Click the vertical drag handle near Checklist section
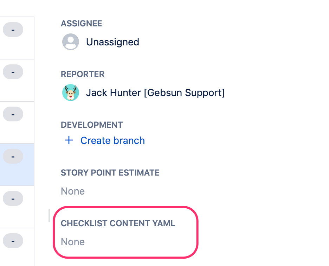 click(49, 216)
